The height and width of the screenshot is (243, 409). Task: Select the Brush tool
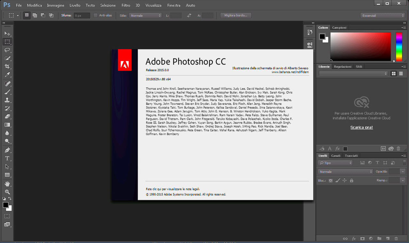coord(7,92)
